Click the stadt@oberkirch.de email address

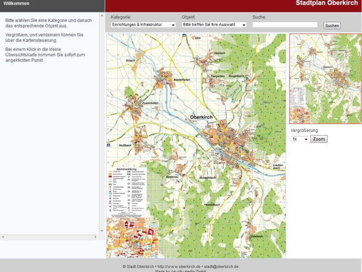point(221,267)
